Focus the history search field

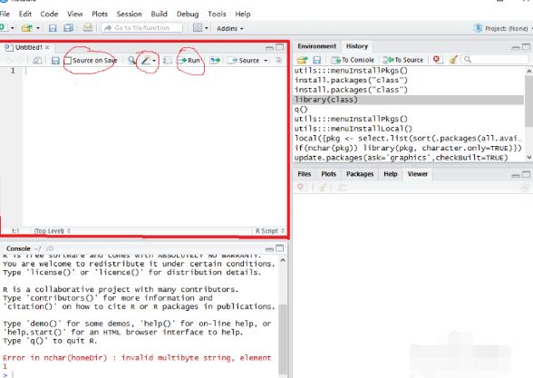click(x=496, y=60)
